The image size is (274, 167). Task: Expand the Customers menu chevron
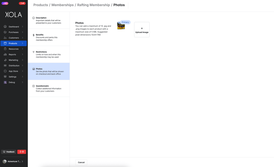(22, 38)
